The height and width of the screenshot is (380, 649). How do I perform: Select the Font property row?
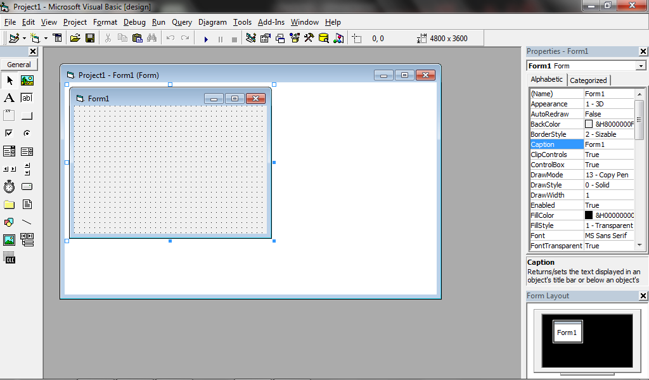582,236
